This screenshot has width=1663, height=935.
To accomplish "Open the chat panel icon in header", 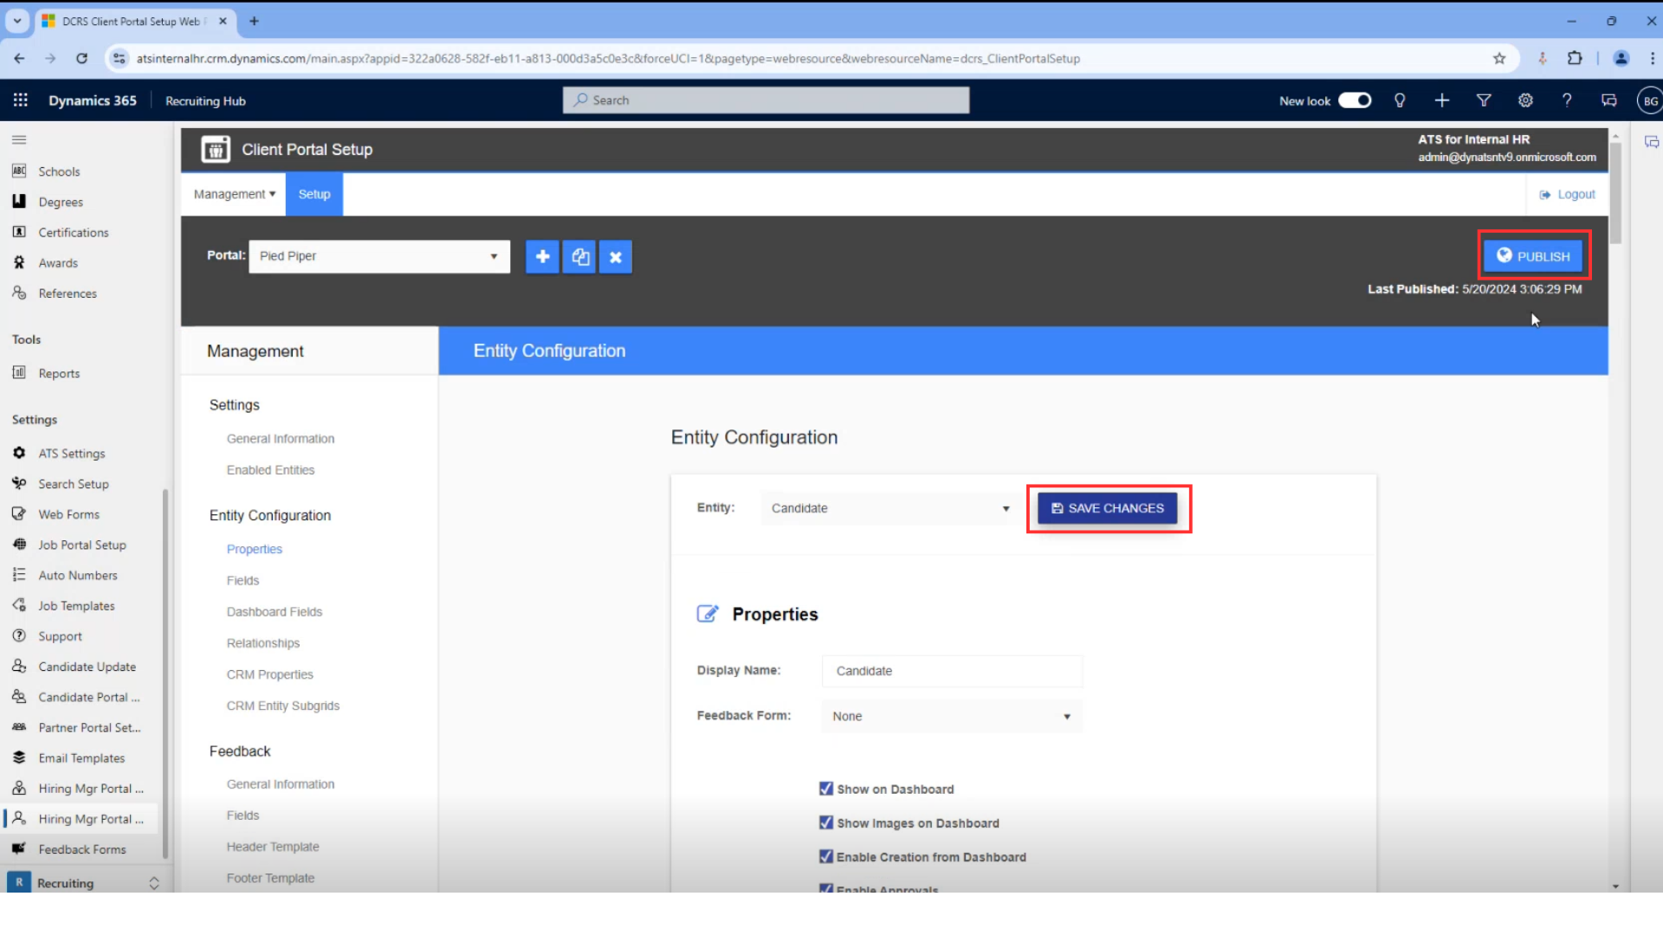I will (1608, 100).
